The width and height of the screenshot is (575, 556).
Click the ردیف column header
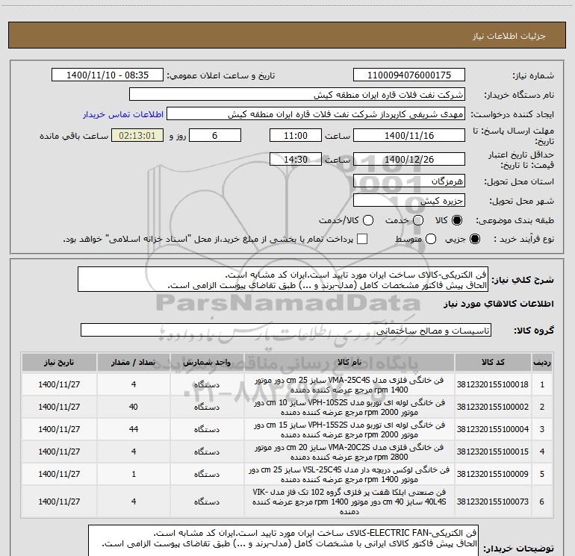click(x=542, y=362)
